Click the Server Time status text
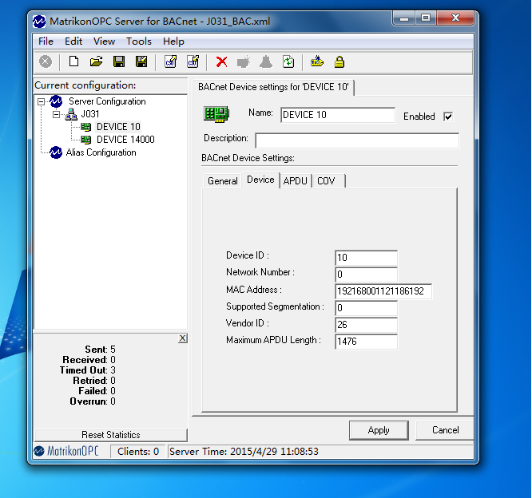 (244, 452)
